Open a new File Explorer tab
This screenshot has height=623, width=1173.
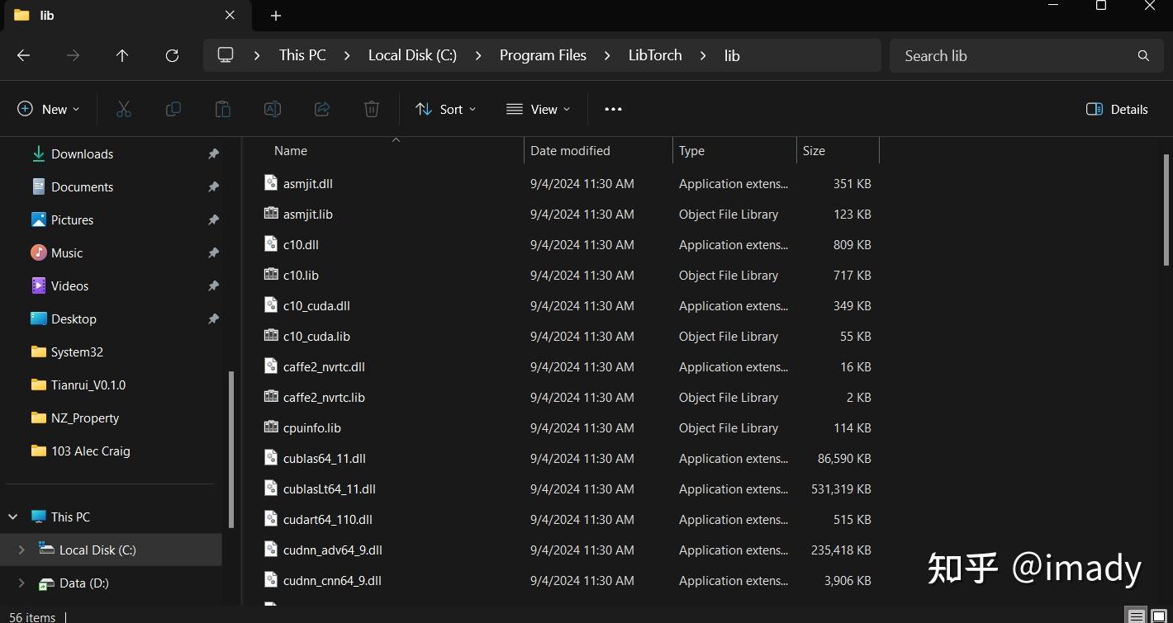tap(276, 16)
